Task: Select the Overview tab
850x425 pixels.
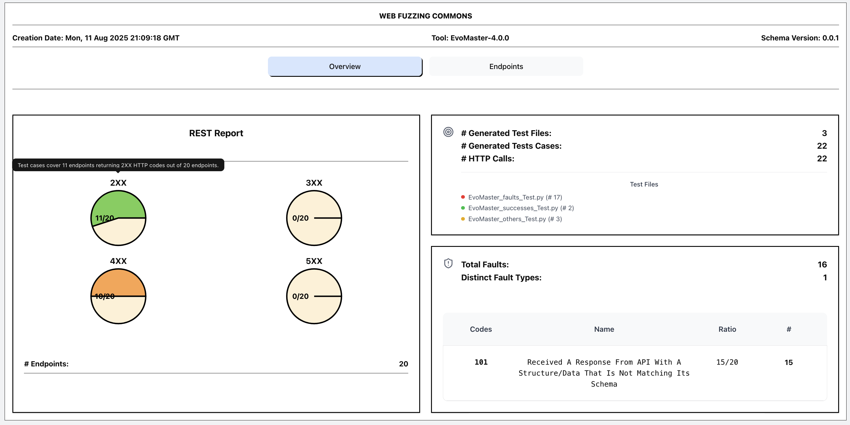Action: click(x=344, y=66)
